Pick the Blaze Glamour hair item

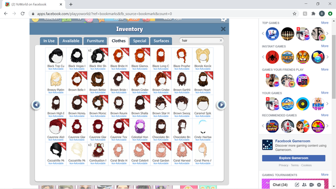(140, 59)
